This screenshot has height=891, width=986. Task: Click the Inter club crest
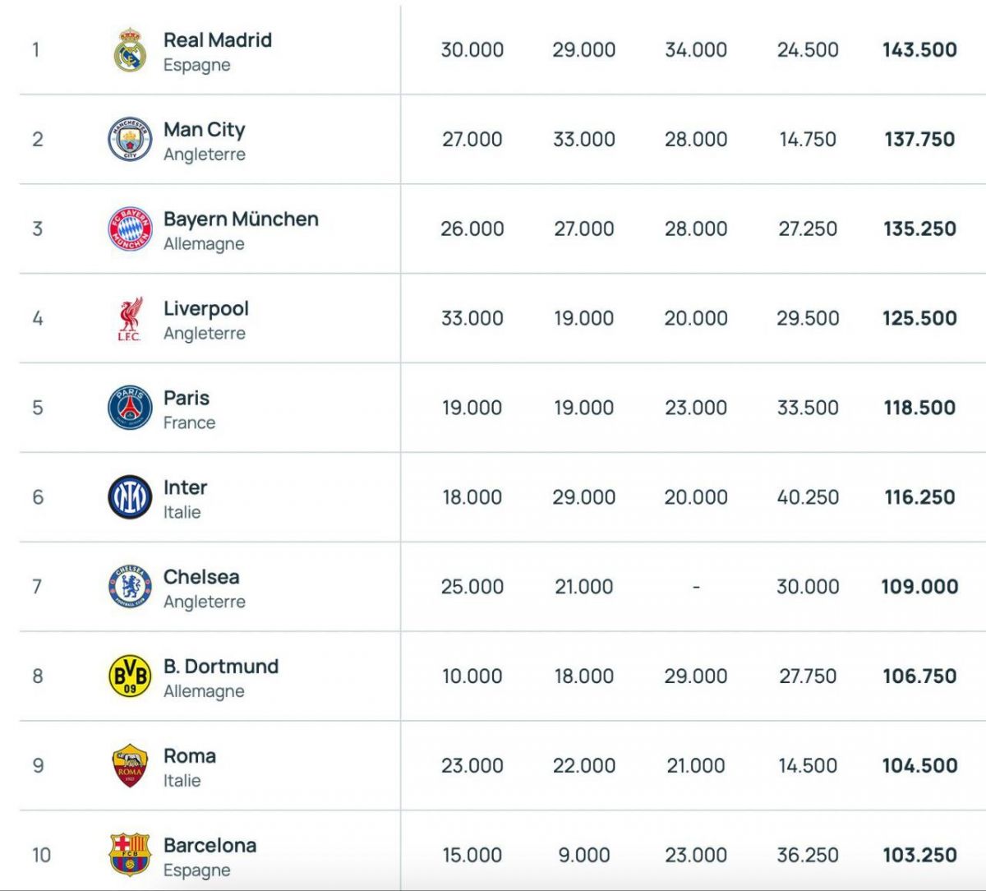click(130, 497)
